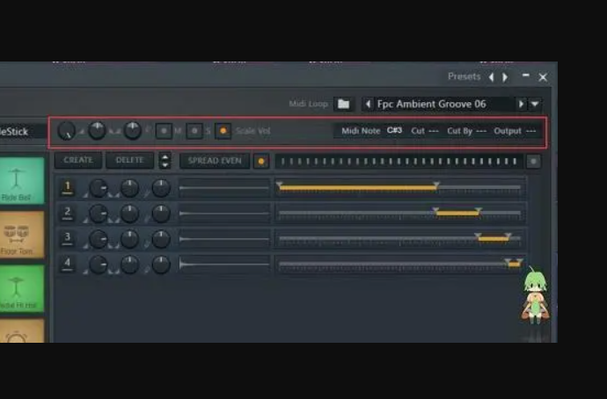Click layer 2 pan knob
This screenshot has width=607, height=399.
129,214
